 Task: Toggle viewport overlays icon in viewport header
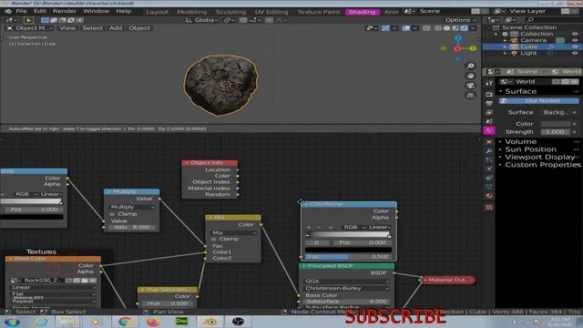[406, 28]
